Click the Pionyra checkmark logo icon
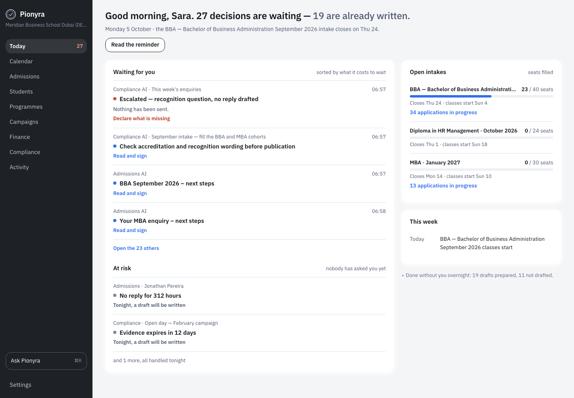 tap(11, 15)
